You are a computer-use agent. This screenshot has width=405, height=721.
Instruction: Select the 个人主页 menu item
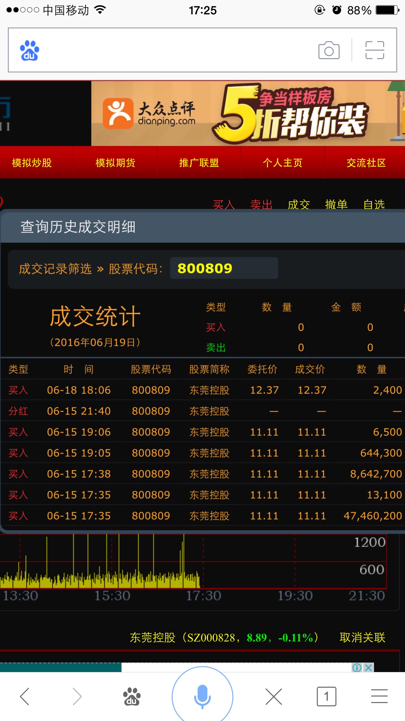tap(282, 163)
